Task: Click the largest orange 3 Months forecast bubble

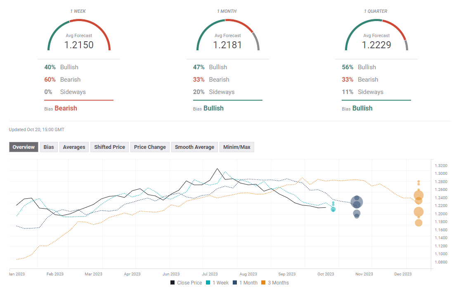Action: 418,195
